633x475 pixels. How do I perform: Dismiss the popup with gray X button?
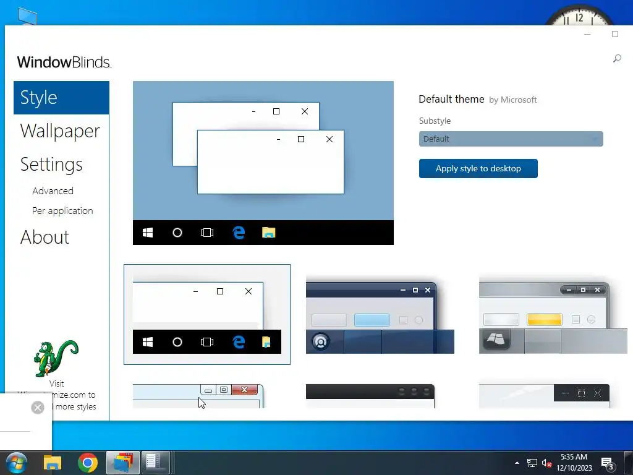click(38, 408)
